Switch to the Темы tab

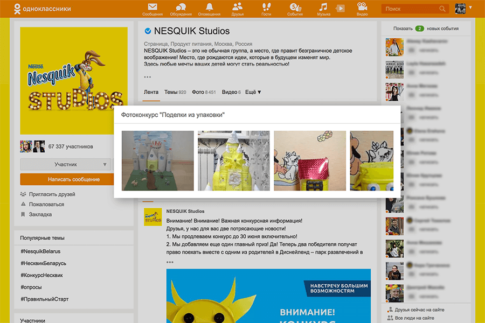point(175,92)
